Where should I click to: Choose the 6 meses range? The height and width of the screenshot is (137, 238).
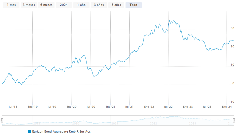coord(46,5)
